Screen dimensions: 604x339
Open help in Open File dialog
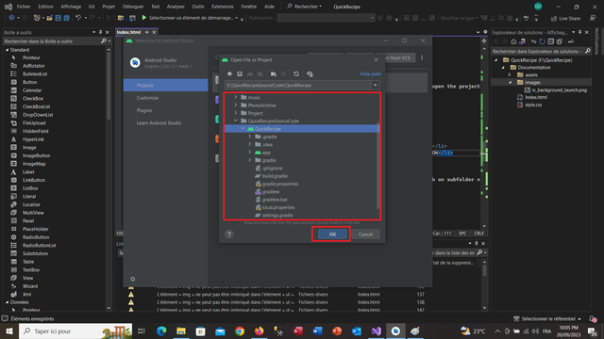point(229,234)
